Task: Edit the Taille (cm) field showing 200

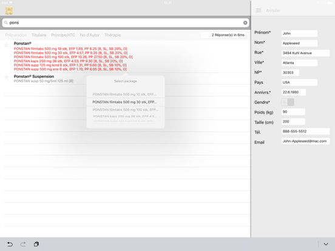Action: 293,122
